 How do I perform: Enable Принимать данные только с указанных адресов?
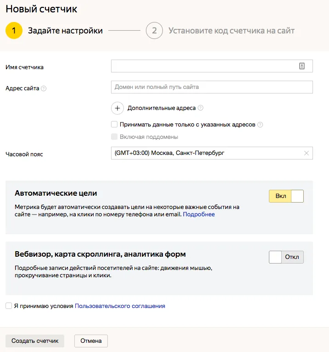pos(114,124)
